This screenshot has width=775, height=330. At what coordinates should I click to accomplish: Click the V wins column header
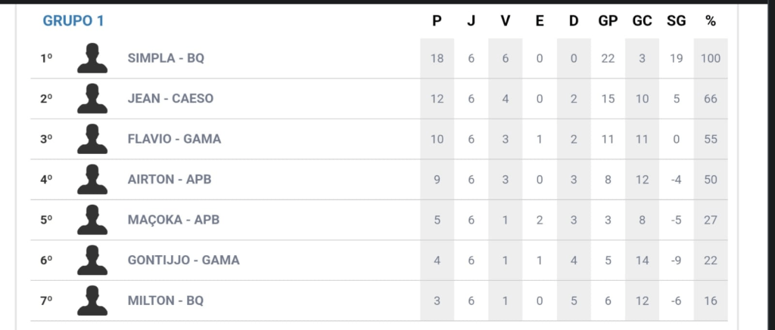505,21
